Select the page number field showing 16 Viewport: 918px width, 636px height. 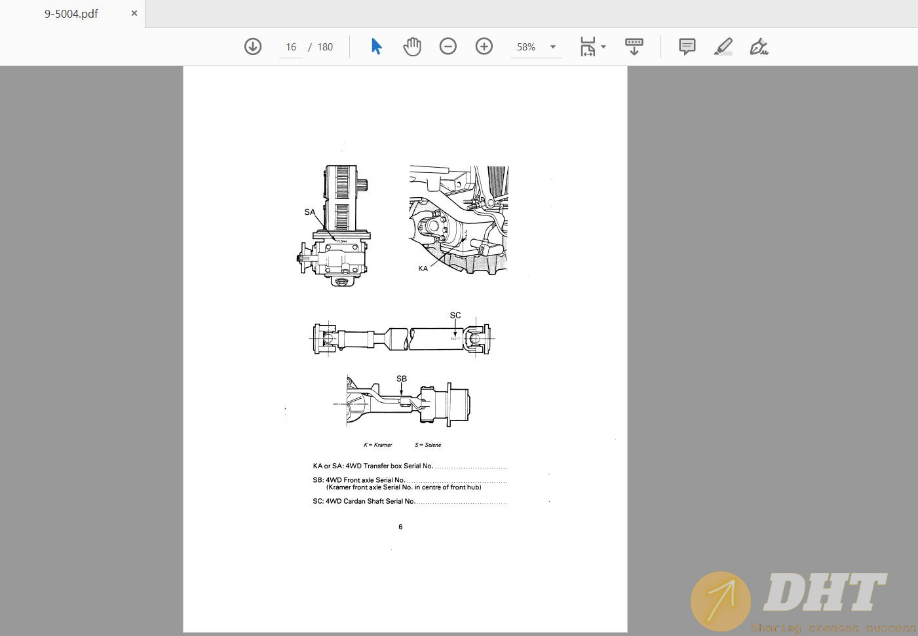point(291,47)
